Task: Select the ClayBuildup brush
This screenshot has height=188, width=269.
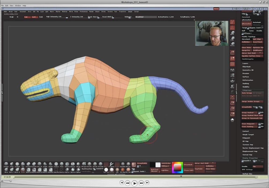Action: (17, 164)
